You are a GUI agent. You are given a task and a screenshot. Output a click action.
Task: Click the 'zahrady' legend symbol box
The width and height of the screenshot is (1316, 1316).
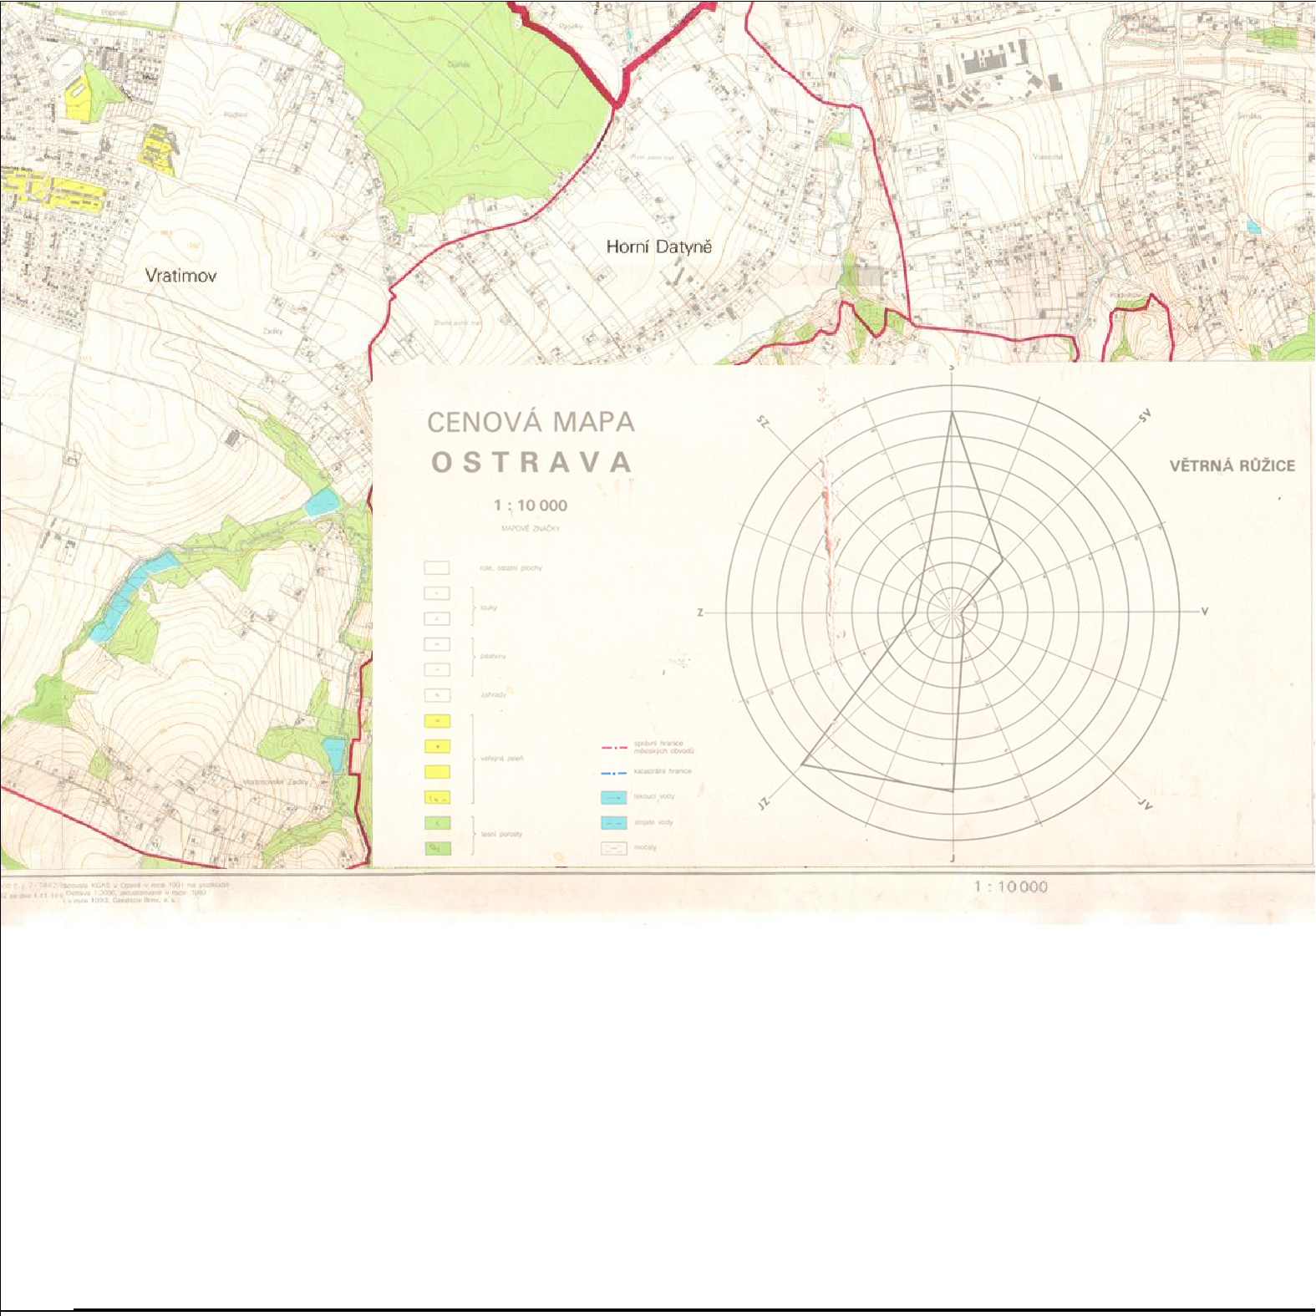tap(437, 695)
